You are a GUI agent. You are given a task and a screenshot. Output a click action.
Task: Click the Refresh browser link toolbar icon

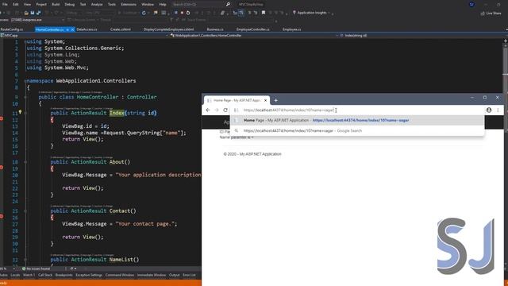144,13
